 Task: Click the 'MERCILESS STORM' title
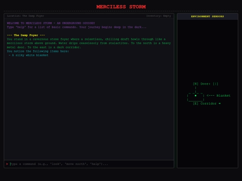point(121,7)
